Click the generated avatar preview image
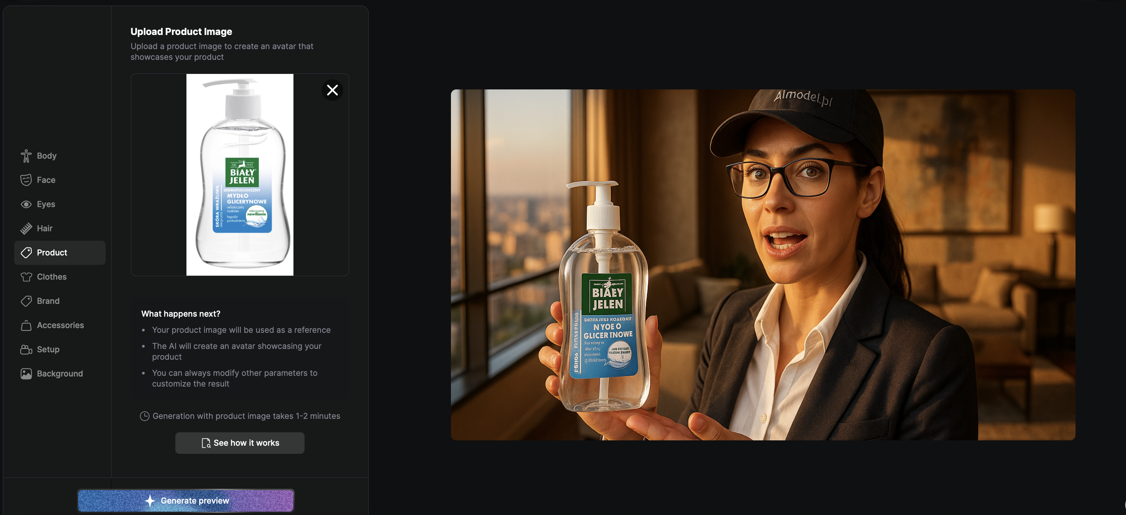Screen dimensions: 1126x515 763,265
